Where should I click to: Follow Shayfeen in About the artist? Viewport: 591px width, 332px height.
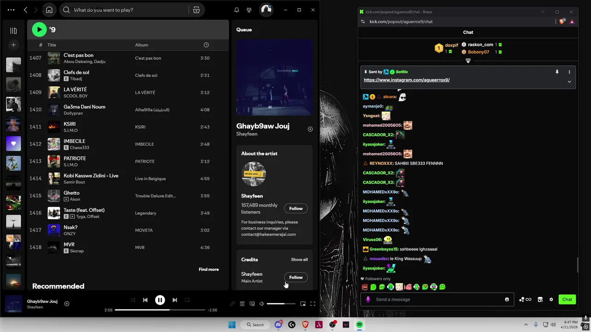click(x=296, y=208)
